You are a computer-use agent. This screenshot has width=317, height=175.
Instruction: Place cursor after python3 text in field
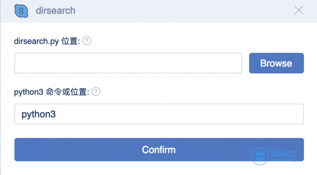(x=56, y=114)
